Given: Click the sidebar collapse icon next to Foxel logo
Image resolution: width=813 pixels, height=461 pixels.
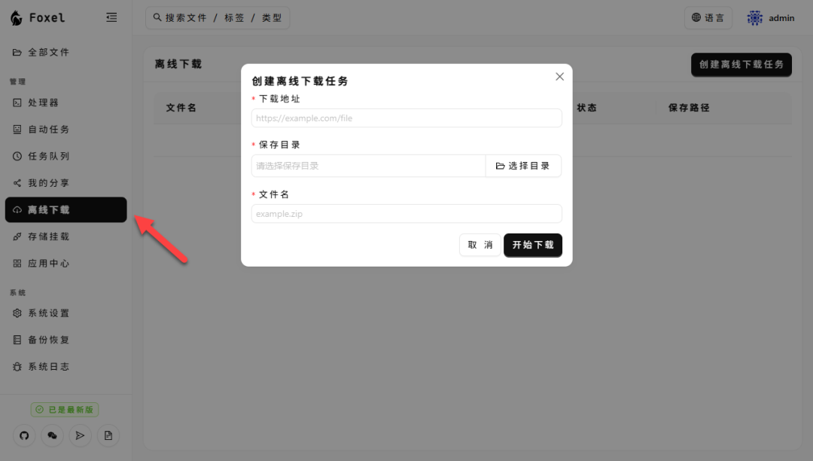Looking at the screenshot, I should point(111,17).
